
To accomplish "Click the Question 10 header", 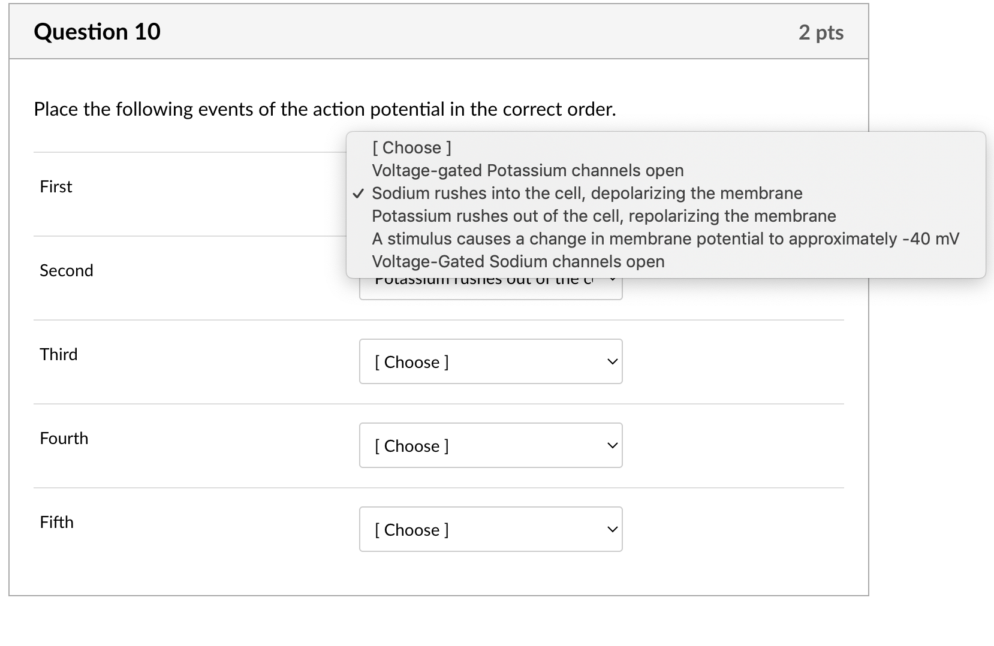I will [x=98, y=31].
